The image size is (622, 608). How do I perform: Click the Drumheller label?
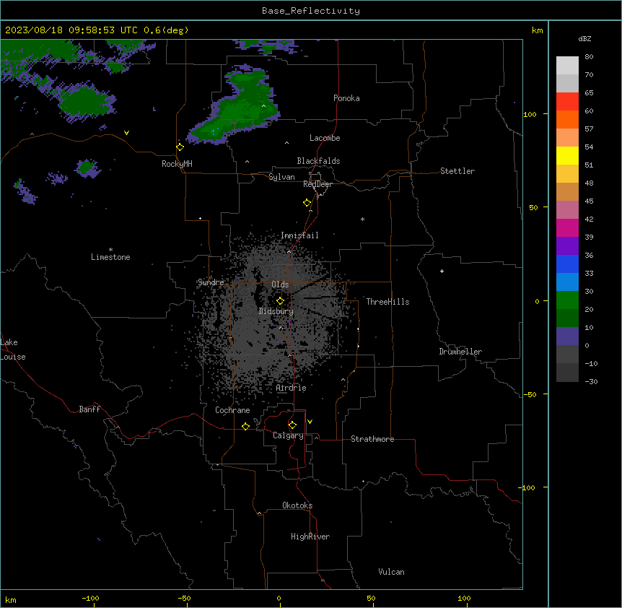tap(460, 352)
